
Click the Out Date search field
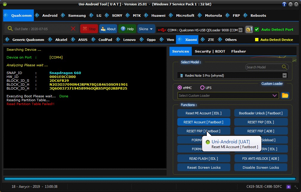click(41, 29)
